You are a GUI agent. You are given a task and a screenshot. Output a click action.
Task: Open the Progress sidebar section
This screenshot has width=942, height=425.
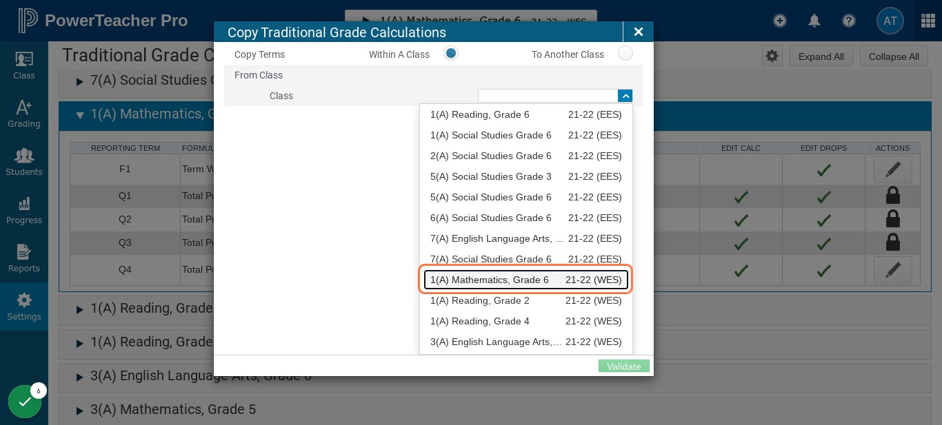tap(24, 210)
